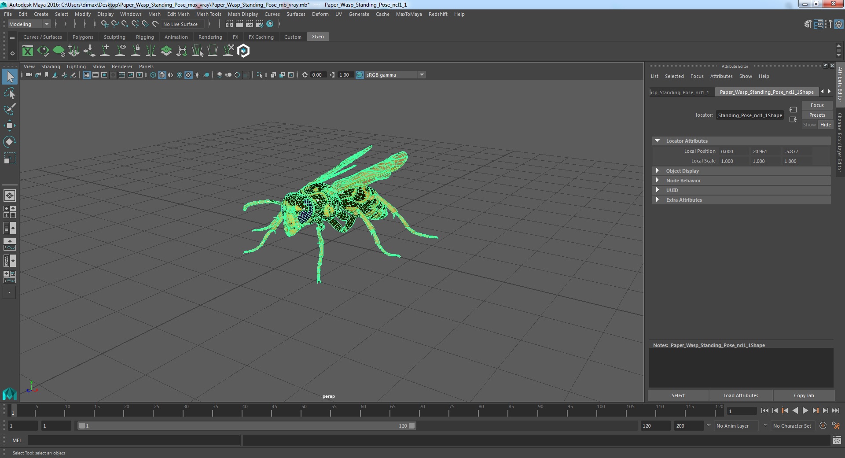The width and height of the screenshot is (845, 458).
Task: Toggle use all lights bulb icon
Action: (x=197, y=75)
